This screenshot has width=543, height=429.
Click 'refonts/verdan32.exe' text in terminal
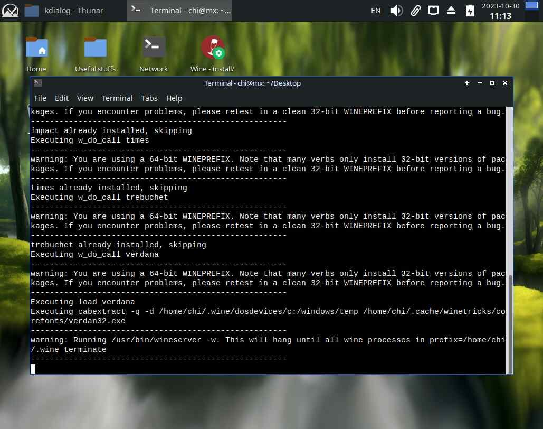78,321
